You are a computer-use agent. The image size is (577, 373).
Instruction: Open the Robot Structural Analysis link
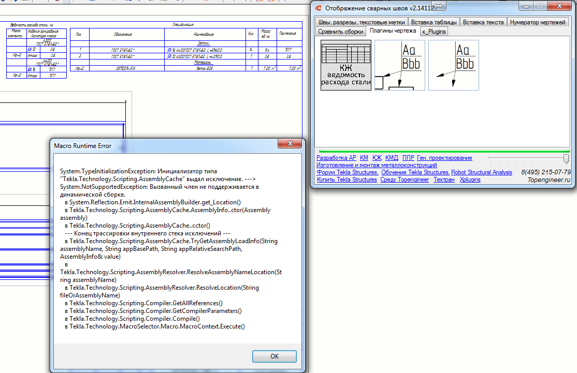[x=481, y=172]
